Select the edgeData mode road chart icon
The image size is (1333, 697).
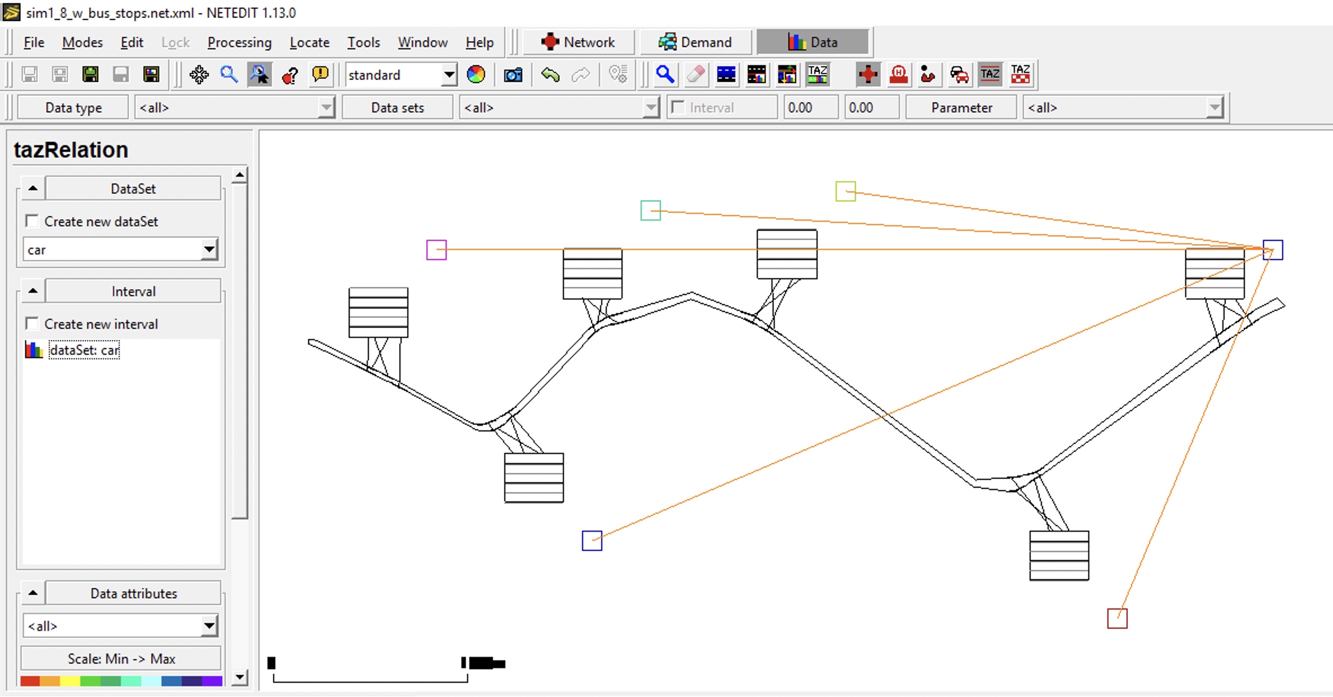pyautogui.click(x=757, y=74)
